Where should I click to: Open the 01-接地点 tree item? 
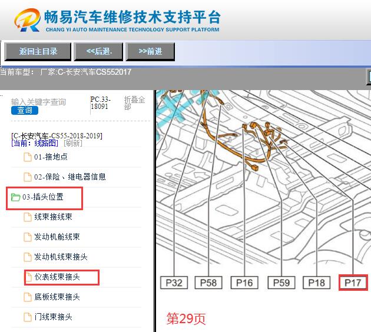51,157
